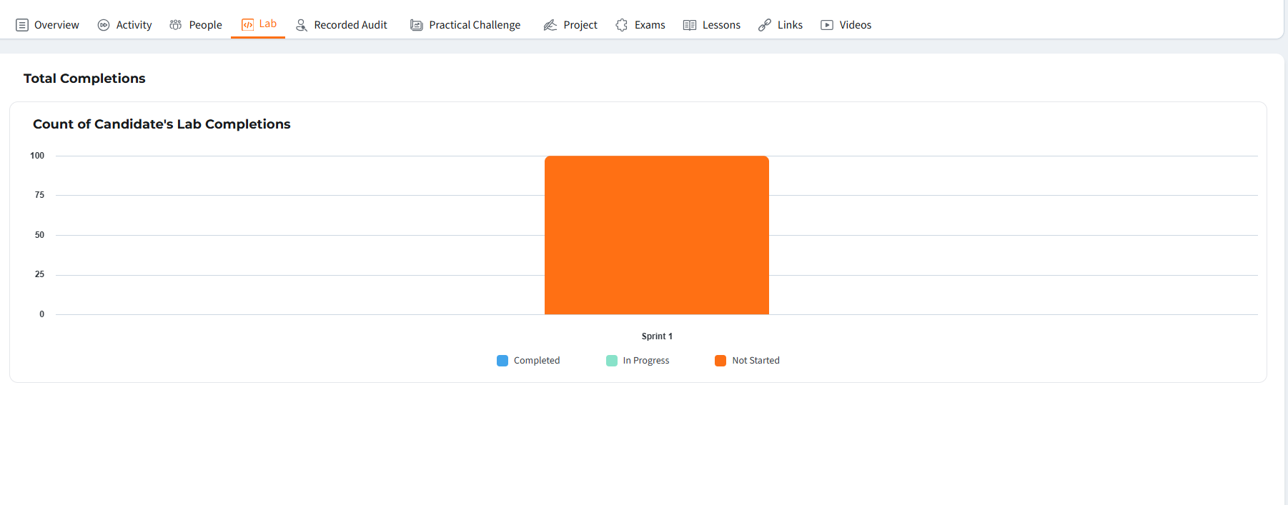Screen dimensions: 1288x505
Task: Toggle the In Progress legend label
Action: point(646,361)
